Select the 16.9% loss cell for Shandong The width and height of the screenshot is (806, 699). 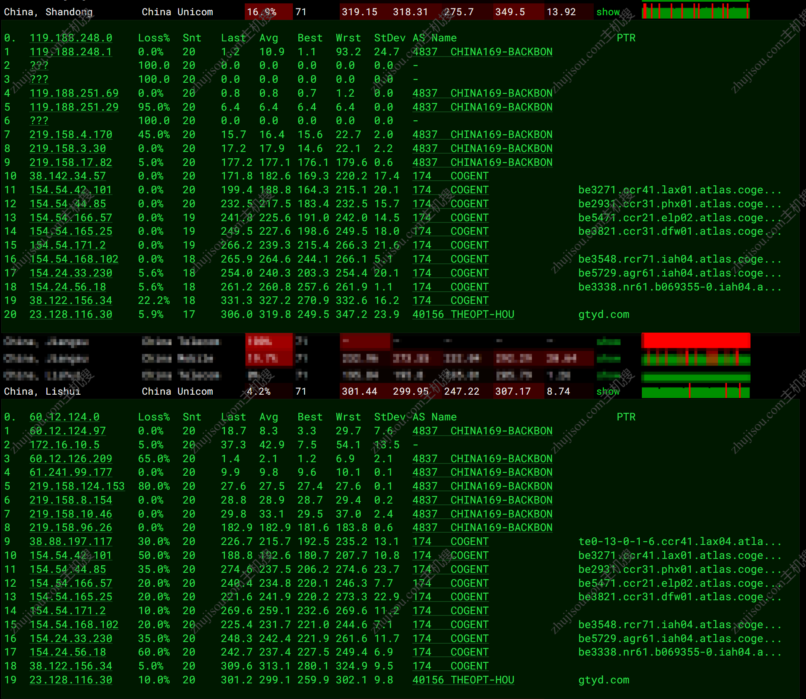tap(268, 12)
